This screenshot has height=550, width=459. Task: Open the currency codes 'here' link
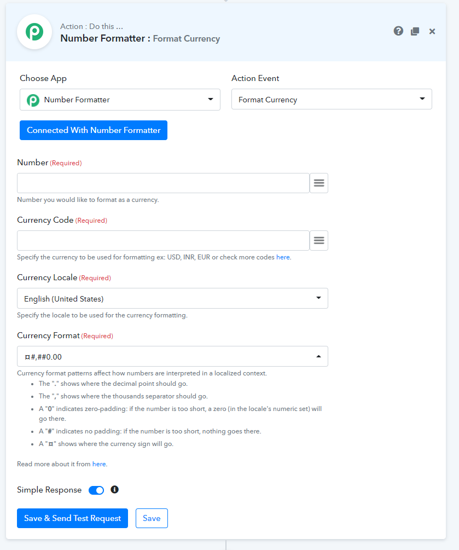283,257
